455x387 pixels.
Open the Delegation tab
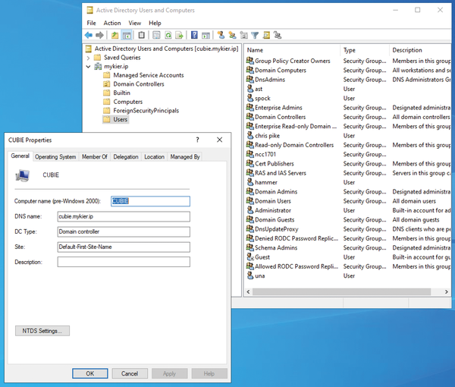click(126, 157)
